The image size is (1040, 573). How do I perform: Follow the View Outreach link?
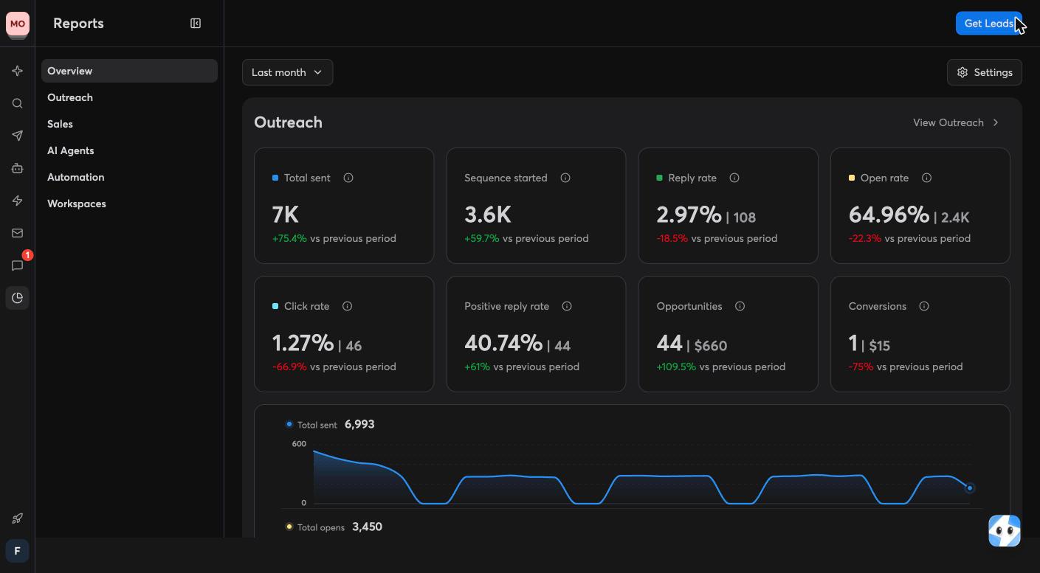tap(956, 122)
